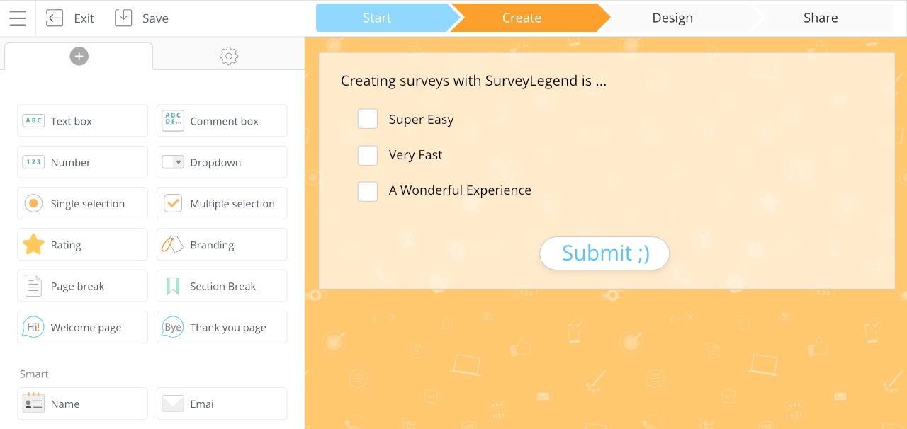Click the Rating star icon
The width and height of the screenshot is (907, 429).
click(33, 244)
